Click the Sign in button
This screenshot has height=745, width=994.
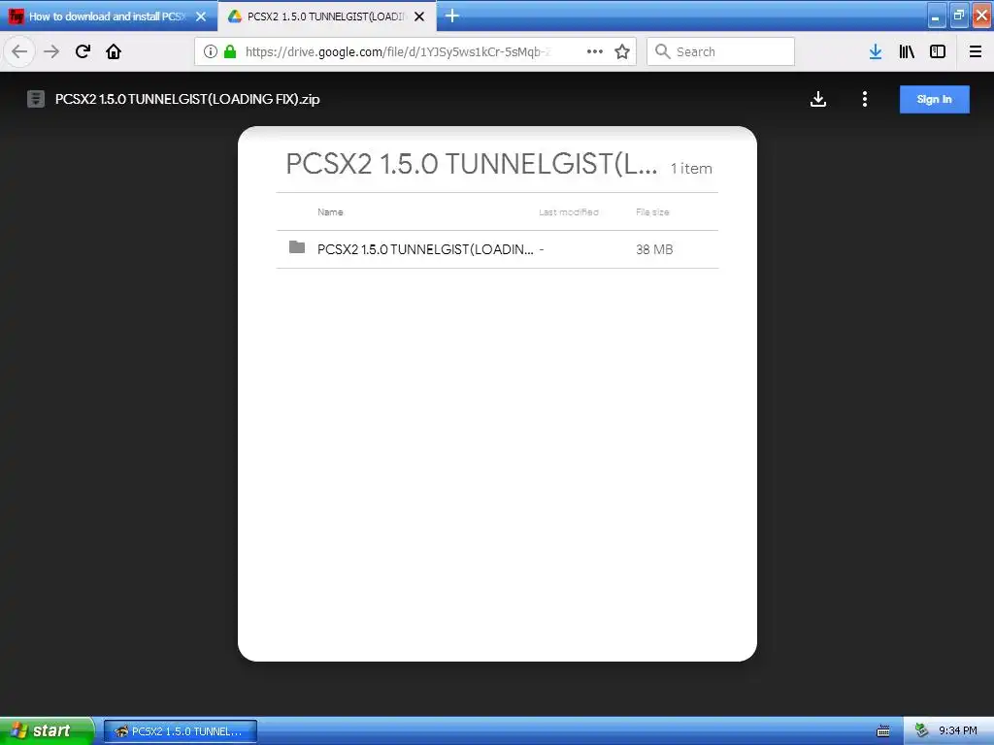(x=935, y=100)
